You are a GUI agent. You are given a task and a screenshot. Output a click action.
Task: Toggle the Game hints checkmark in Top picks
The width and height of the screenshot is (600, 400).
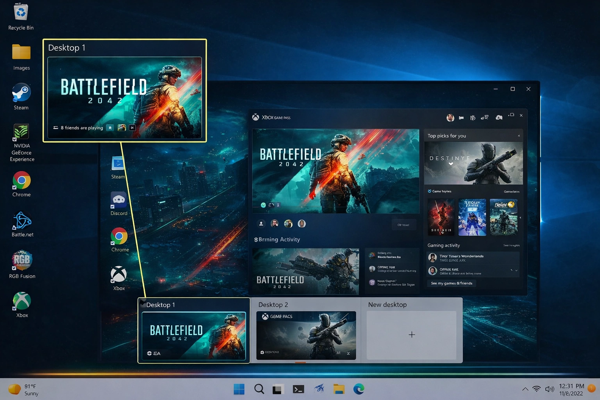click(x=429, y=191)
